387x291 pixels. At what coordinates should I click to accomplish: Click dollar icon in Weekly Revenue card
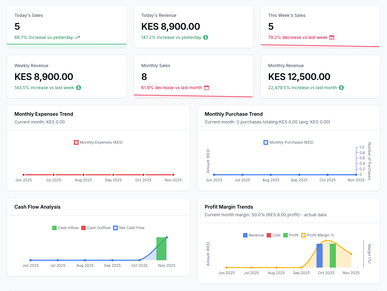pos(79,88)
